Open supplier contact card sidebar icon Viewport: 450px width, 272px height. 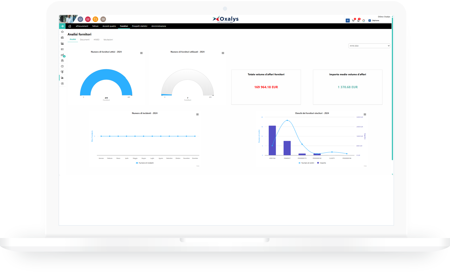62,38
